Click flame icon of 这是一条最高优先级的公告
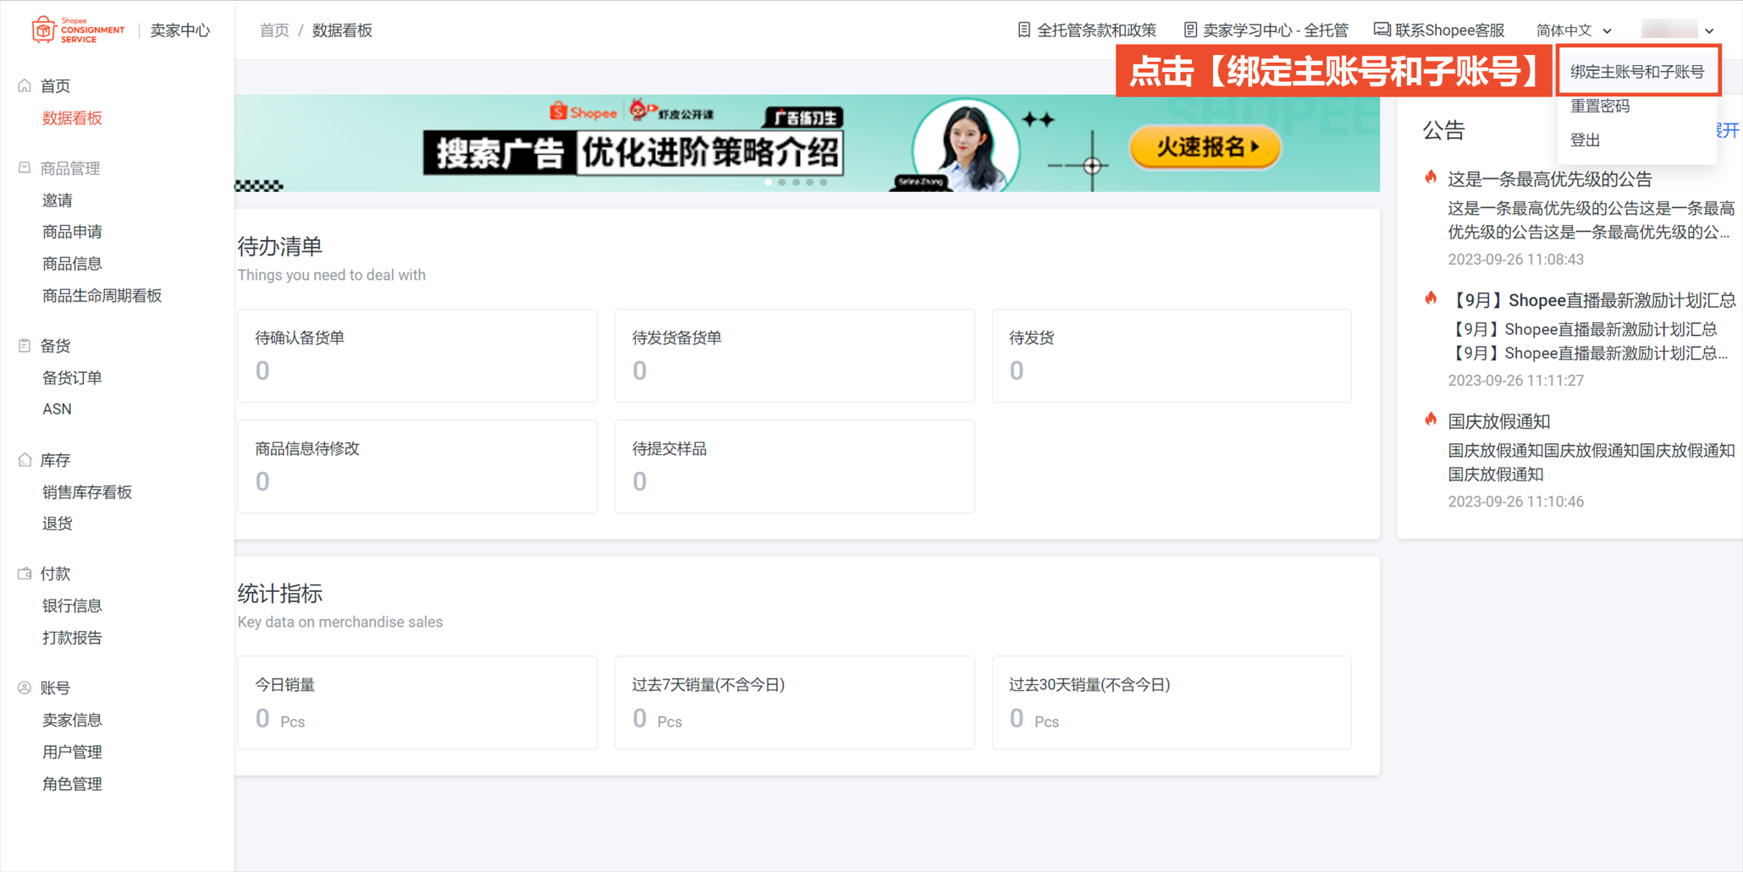This screenshot has height=872, width=1743. point(1431,178)
